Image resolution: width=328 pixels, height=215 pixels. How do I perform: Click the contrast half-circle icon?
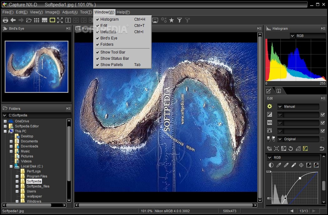coord(271,165)
